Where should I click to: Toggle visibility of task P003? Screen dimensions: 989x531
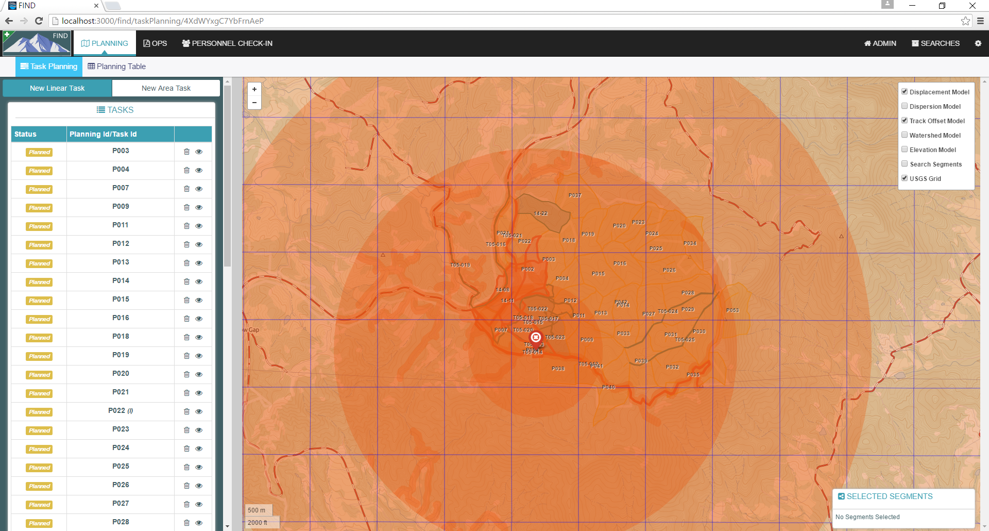[x=199, y=152]
